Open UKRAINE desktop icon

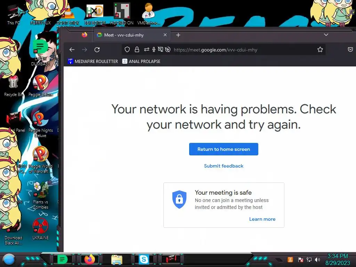[x=40, y=229]
